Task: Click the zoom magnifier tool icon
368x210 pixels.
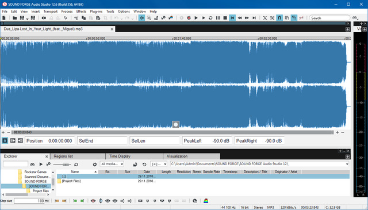Action: (x=149, y=18)
